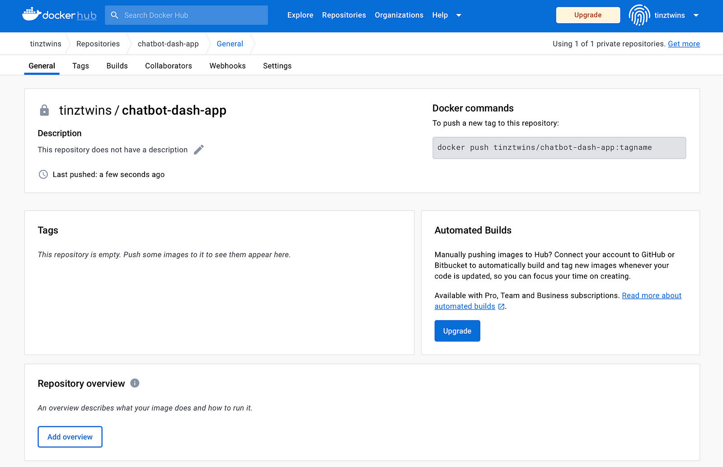Switch to the Builds tab

(117, 66)
